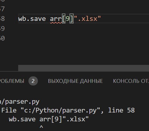The height and width of the screenshot is (131, 149).
Task: Click line number 58 in the gutter
Action: pyautogui.click(x=2, y=19)
